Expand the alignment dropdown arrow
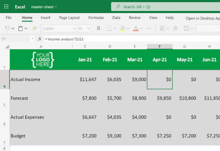Viewport: 220px width, 151px height. (167, 28)
